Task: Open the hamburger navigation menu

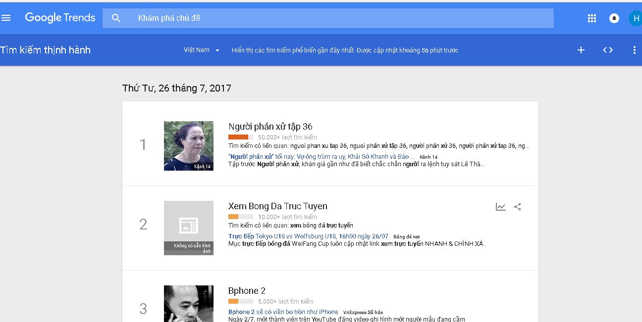Action: click(6, 18)
